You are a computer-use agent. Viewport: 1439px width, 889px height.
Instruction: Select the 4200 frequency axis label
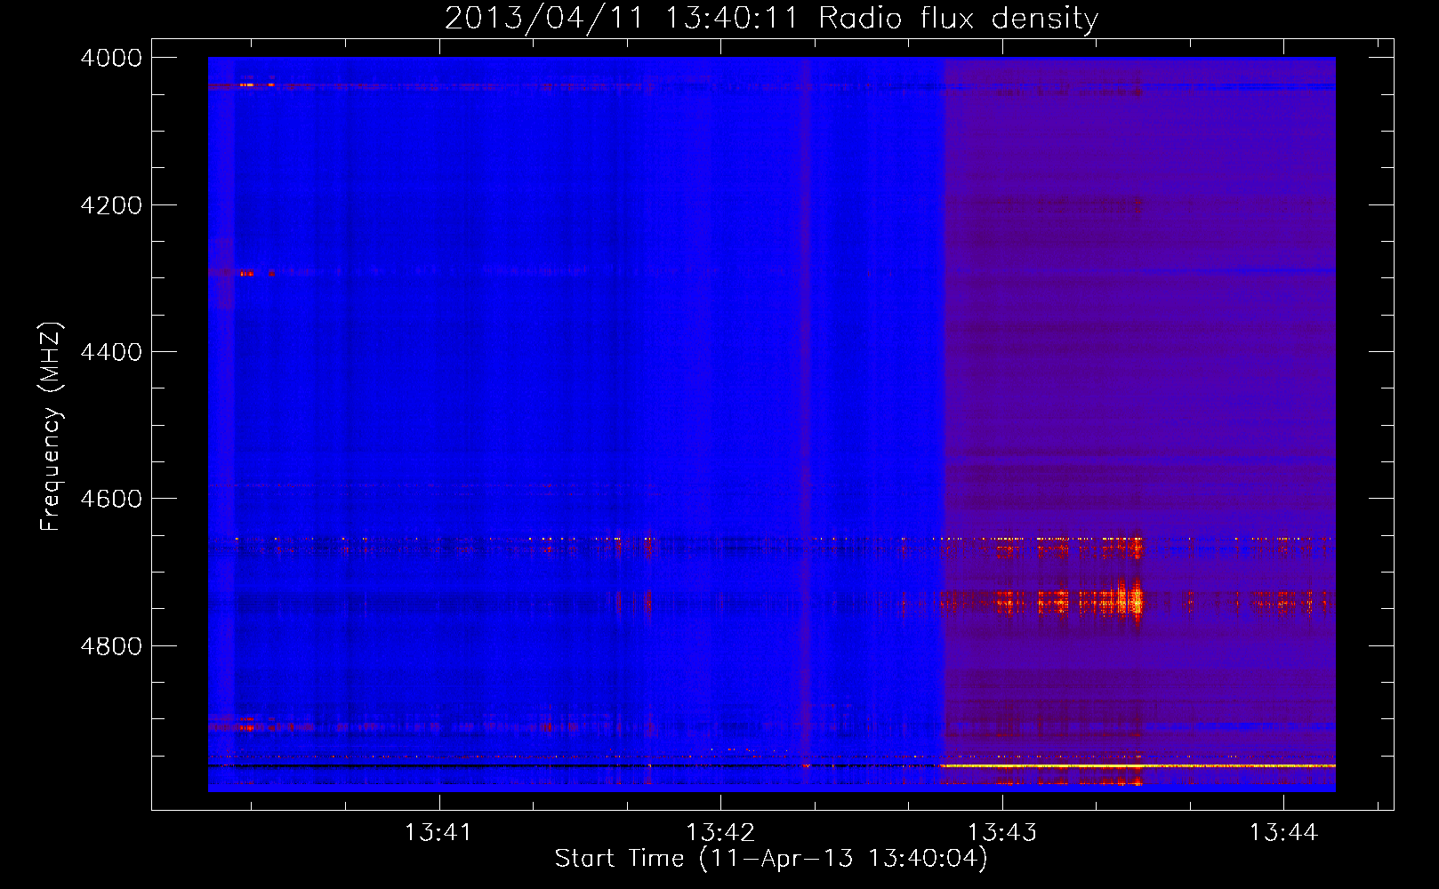pyautogui.click(x=110, y=205)
